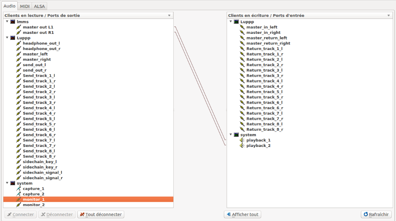
Task: Click the plug icon of master_in_left
Action: 242,27
